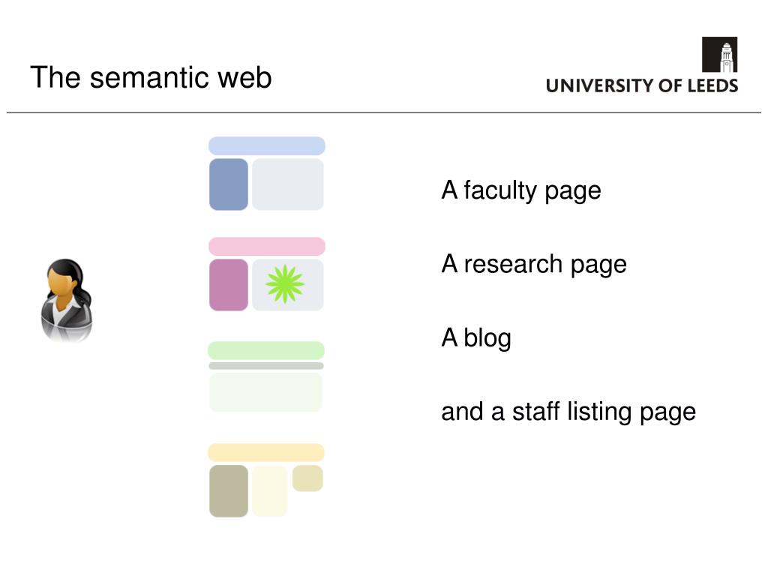Click the "The semantic web" slide title
768x576 pixels.
coord(151,77)
